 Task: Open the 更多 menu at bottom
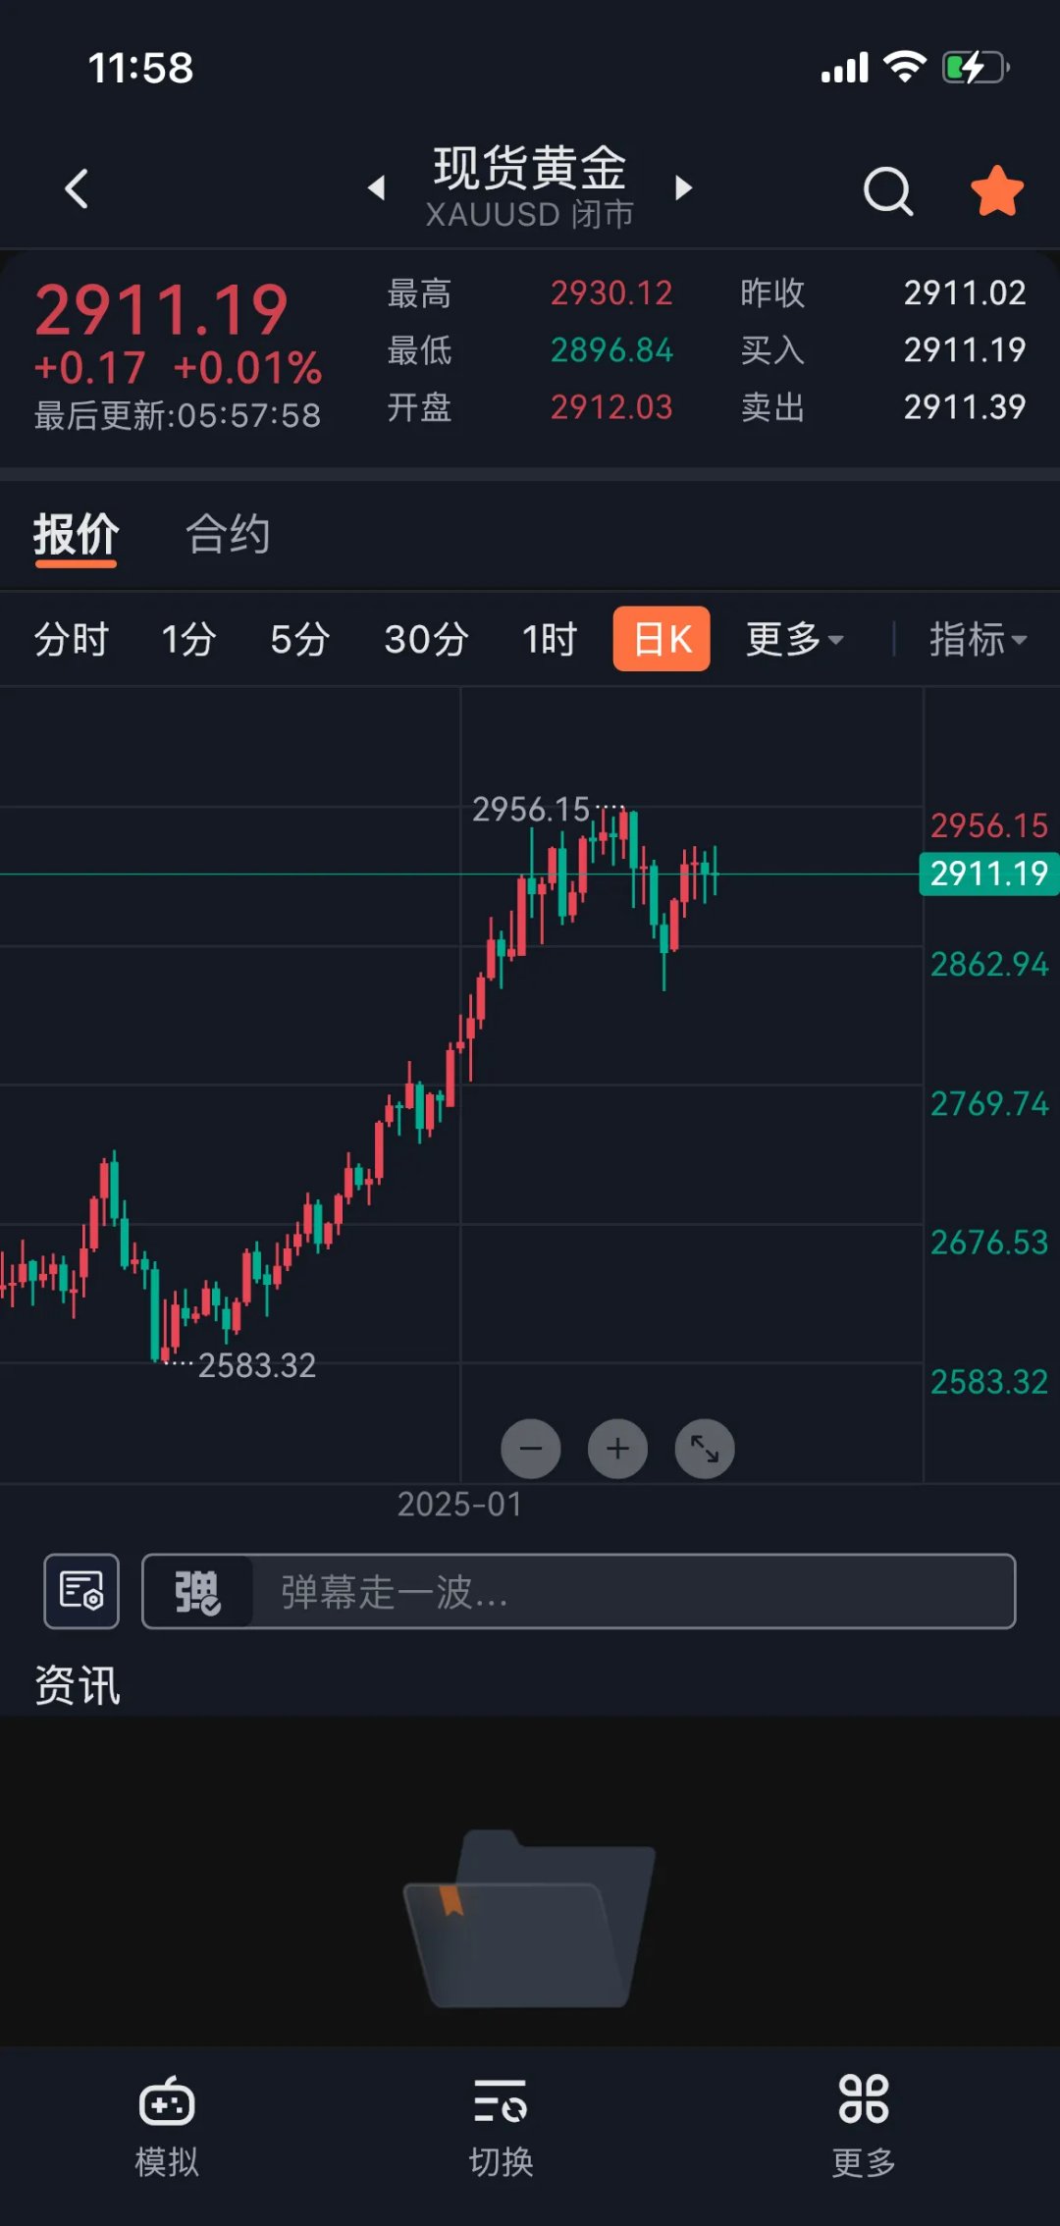[864, 2128]
